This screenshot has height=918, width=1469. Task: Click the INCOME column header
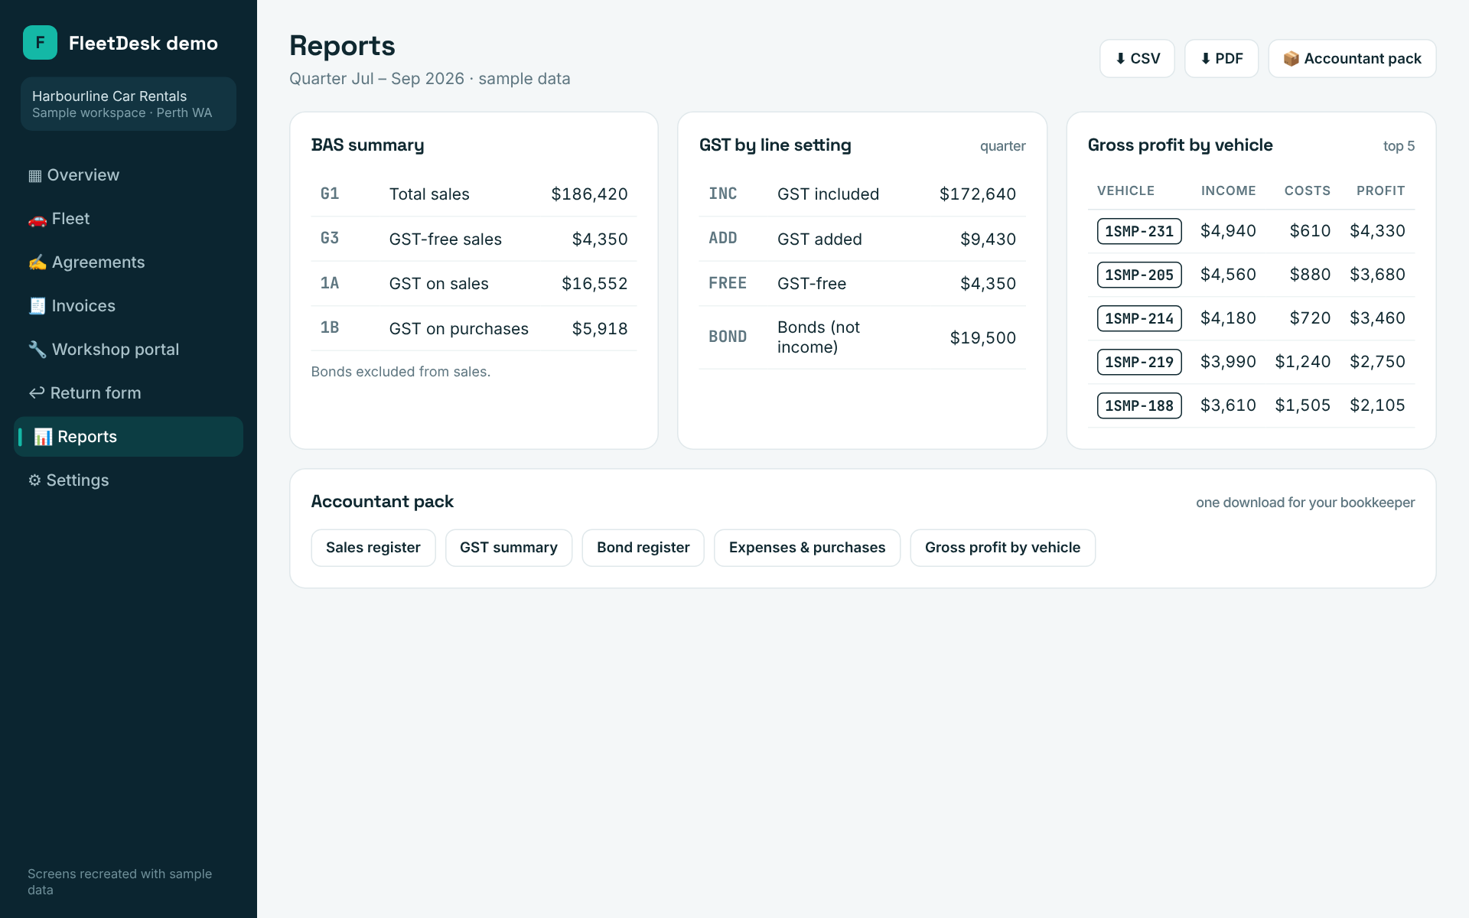click(x=1228, y=190)
